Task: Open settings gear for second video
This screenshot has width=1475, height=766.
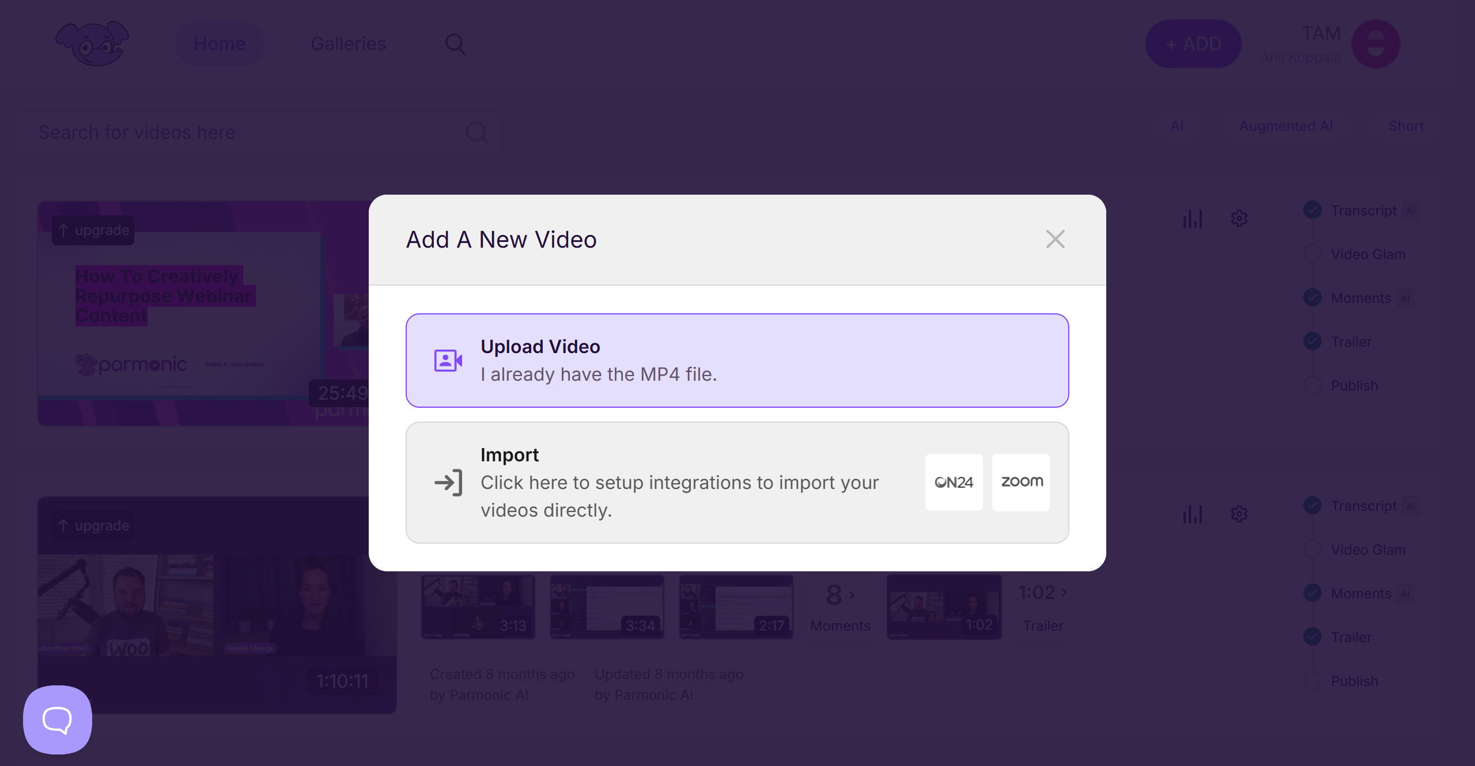Action: 1239,514
